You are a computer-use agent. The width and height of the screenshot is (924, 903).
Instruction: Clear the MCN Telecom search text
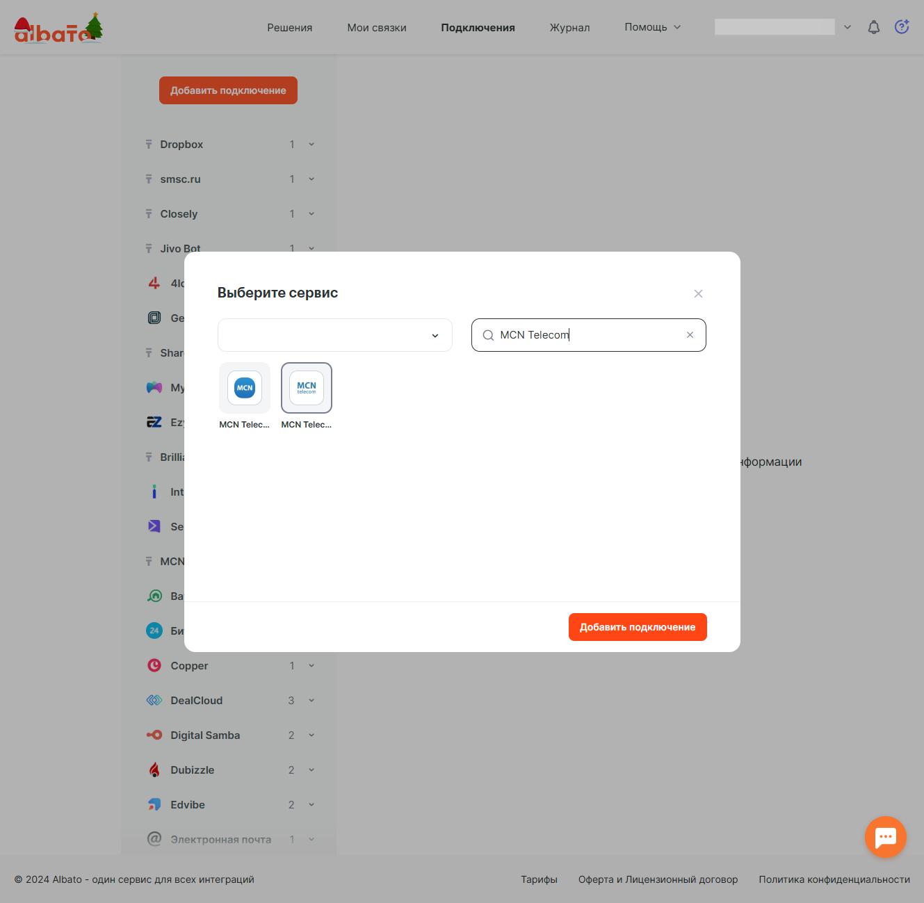(690, 335)
